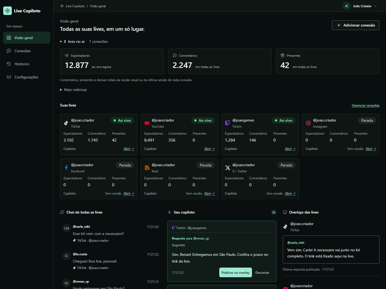Click the @carla_mkt overlay reply card
Image resolution: width=386 pixels, height=289 pixels.
pos(331,249)
